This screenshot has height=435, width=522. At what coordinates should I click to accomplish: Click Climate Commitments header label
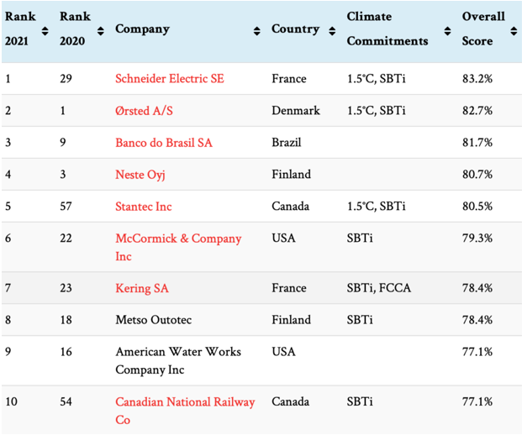coord(388,29)
